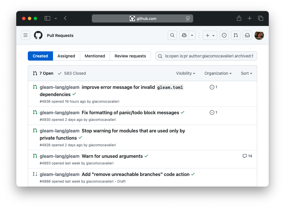Open Copilot chat icon in header
The image size is (285, 208).
coord(184,35)
